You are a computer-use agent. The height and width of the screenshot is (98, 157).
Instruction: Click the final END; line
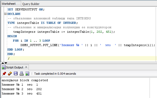[x=11, y=54]
